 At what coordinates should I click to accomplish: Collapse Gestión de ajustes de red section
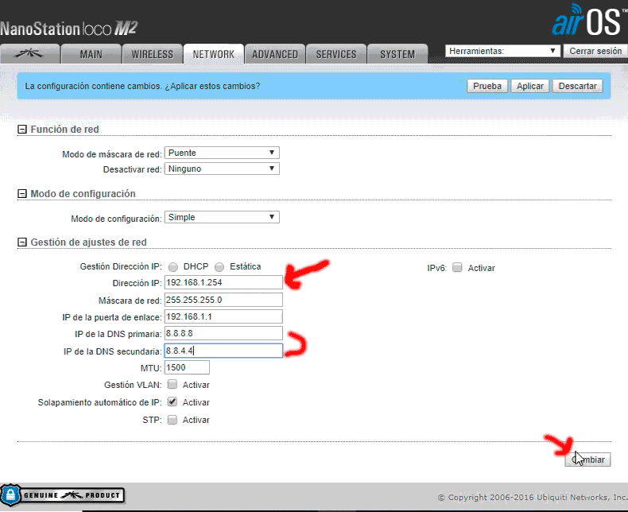tap(22, 242)
